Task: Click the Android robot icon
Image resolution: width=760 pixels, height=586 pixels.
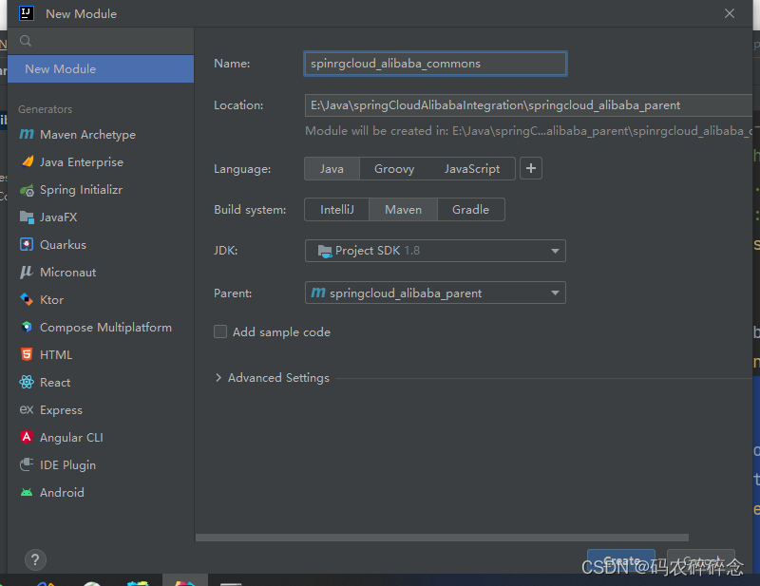Action: (x=27, y=493)
